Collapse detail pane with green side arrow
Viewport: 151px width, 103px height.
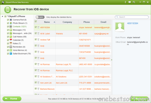click(x=112, y=60)
